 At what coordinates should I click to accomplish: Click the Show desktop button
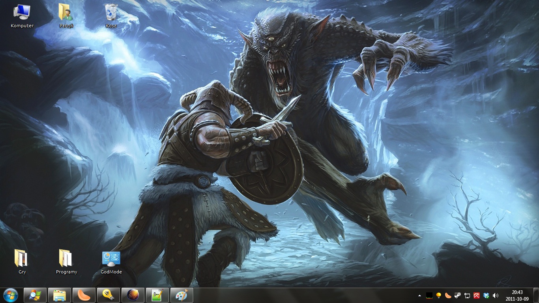click(536, 296)
